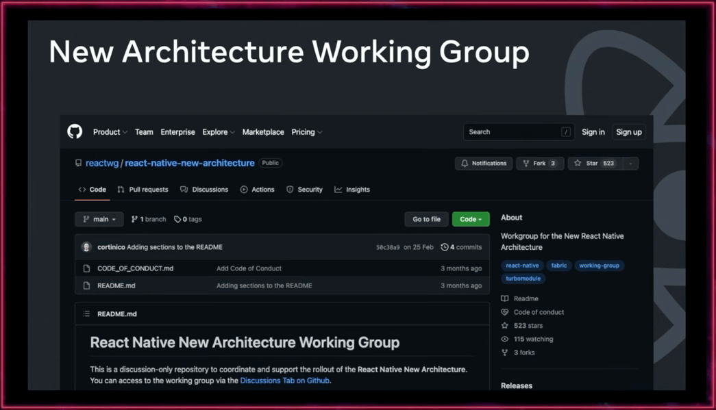The height and width of the screenshot is (410, 716).
Task: Open the main branch selector dropdown
Action: [99, 219]
